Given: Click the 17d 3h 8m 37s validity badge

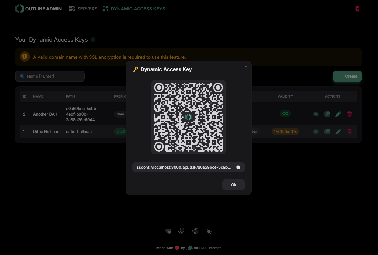Looking at the screenshot, I should coord(285,131).
